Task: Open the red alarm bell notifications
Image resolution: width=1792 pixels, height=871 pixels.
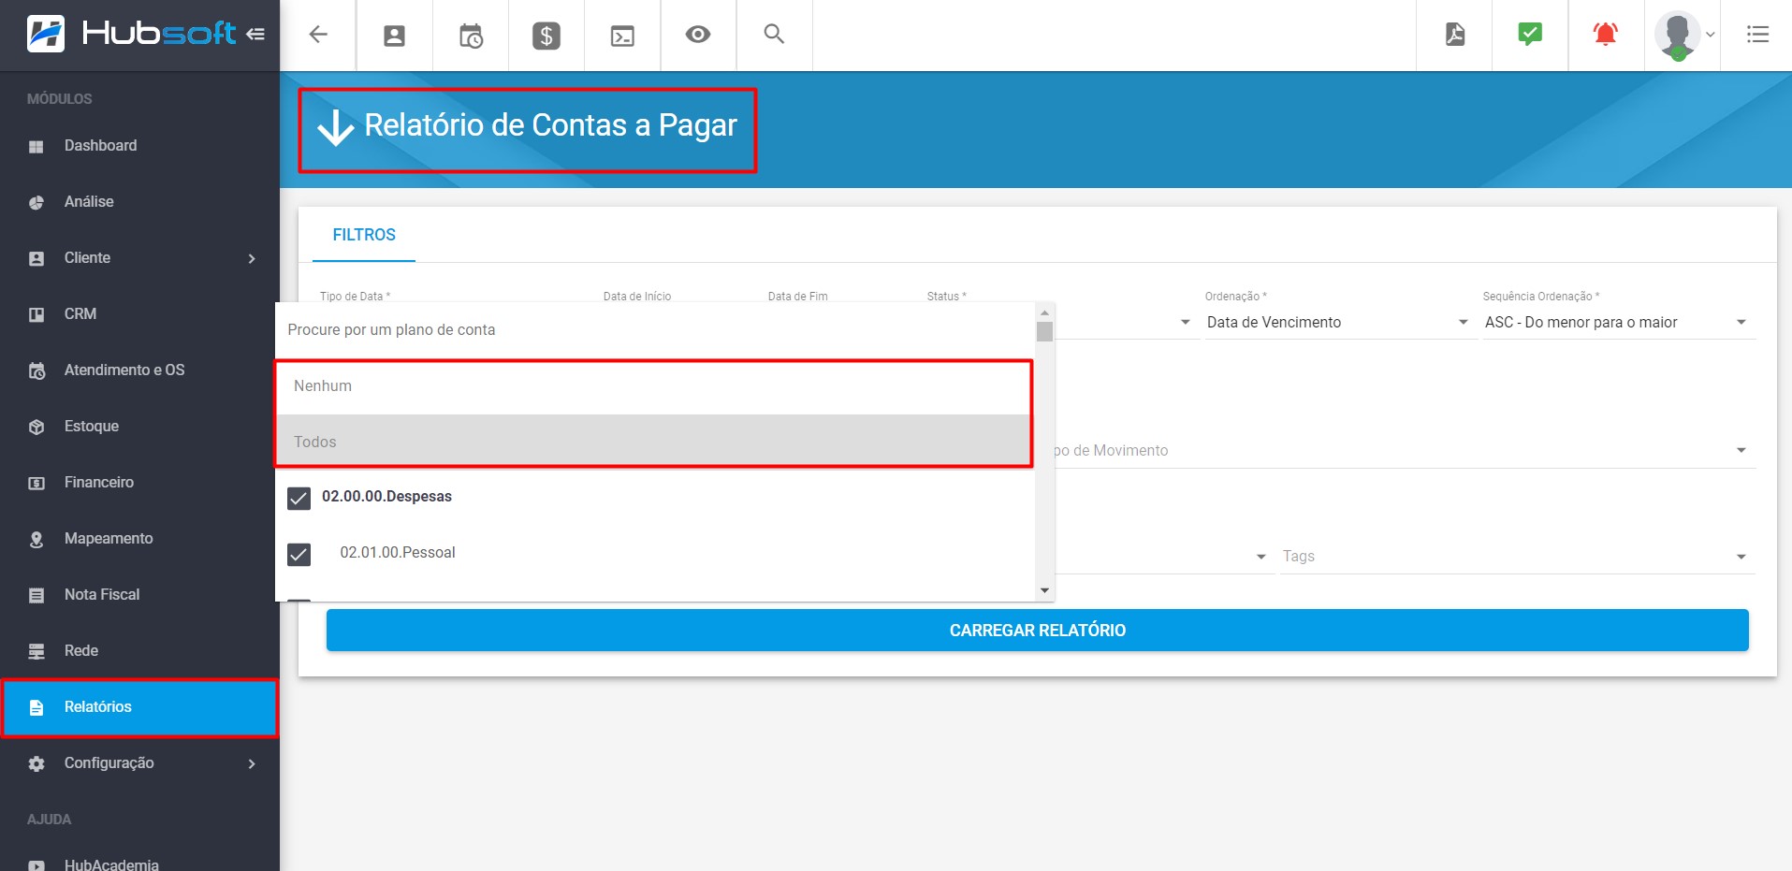Action: pos(1606,35)
